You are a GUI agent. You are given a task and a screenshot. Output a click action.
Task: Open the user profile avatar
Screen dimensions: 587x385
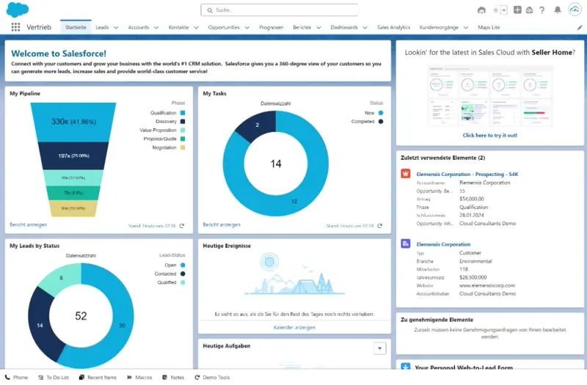(x=575, y=10)
